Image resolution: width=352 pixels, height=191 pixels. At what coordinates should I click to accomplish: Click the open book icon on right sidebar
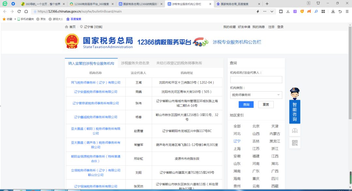tap(295, 131)
